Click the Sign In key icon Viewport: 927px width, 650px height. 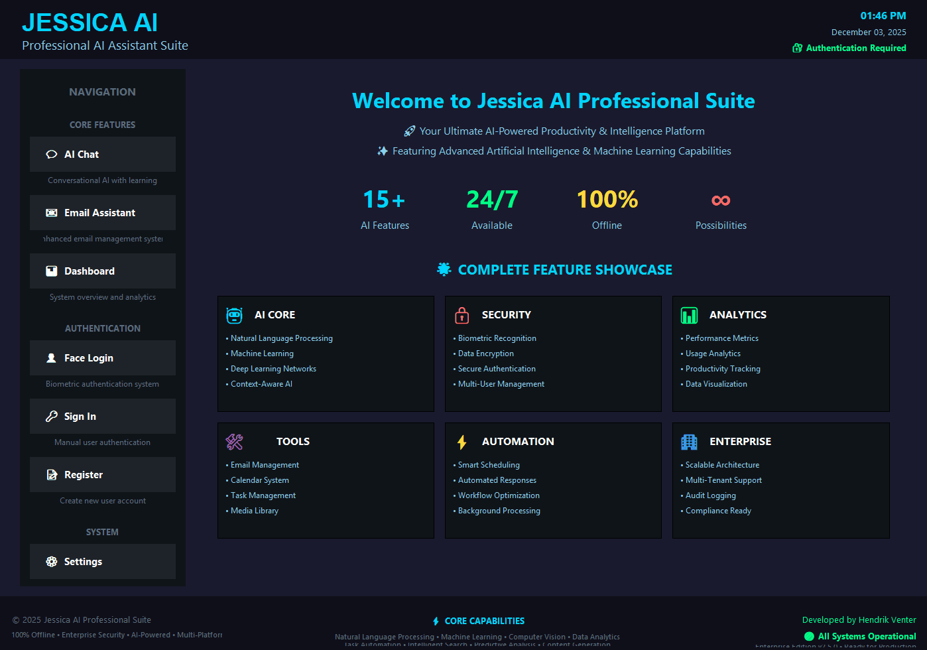51,416
